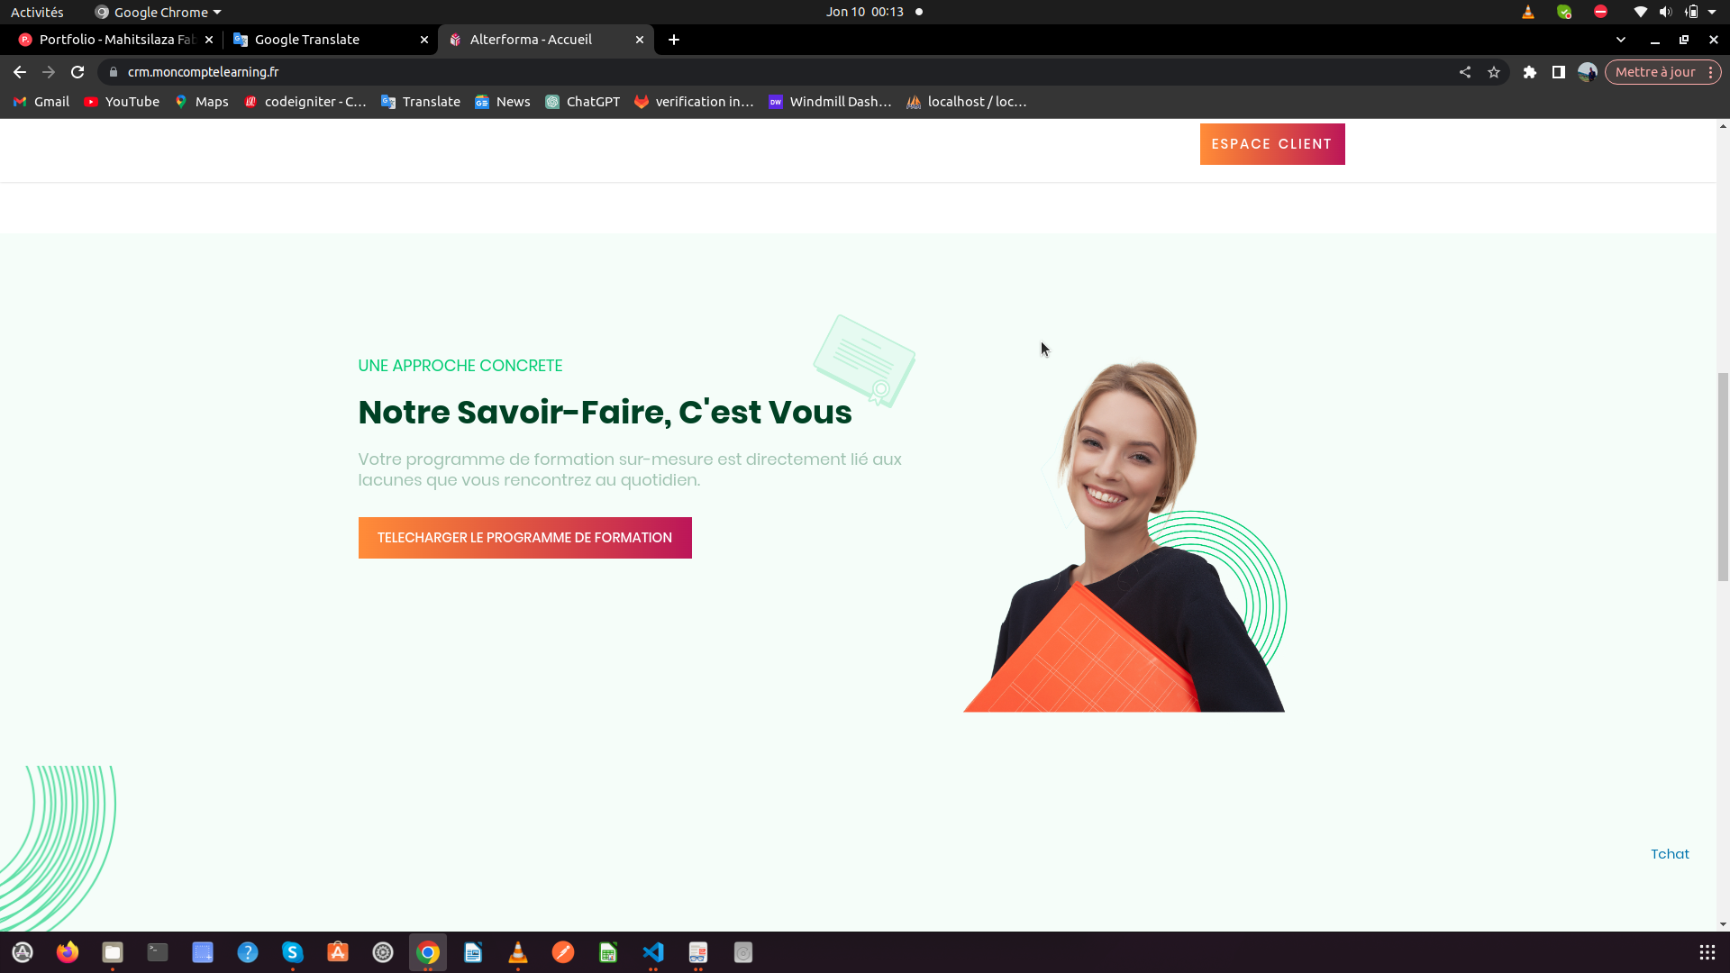Expand the tab search chevron
Image resolution: width=1730 pixels, height=973 pixels.
tap(1621, 40)
